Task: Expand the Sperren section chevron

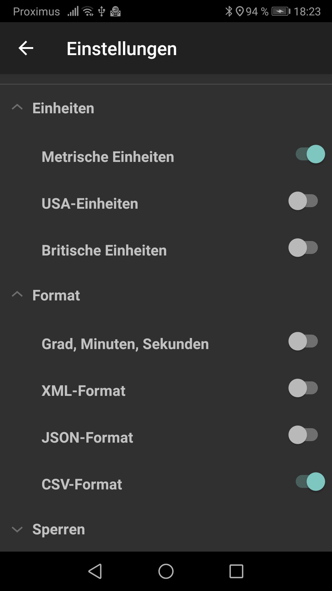Action: 17,529
